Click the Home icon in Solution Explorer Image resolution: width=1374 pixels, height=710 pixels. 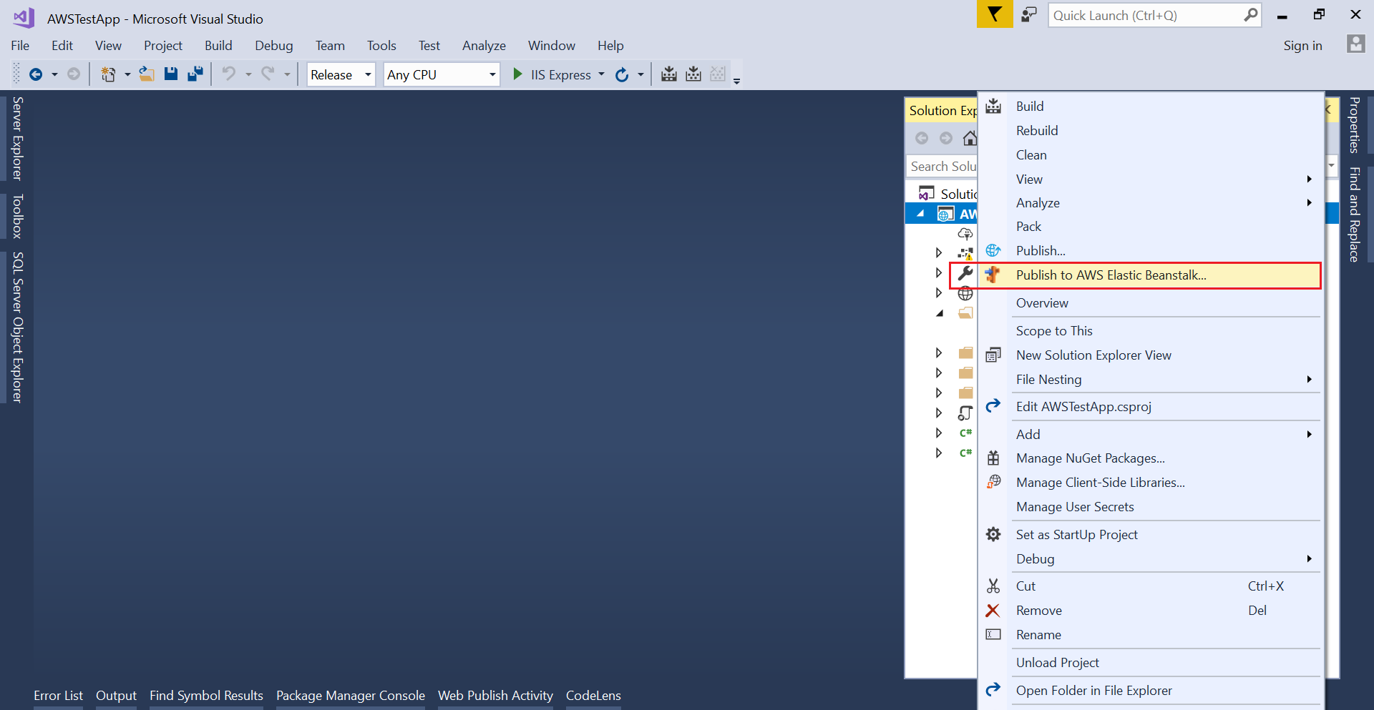970,138
